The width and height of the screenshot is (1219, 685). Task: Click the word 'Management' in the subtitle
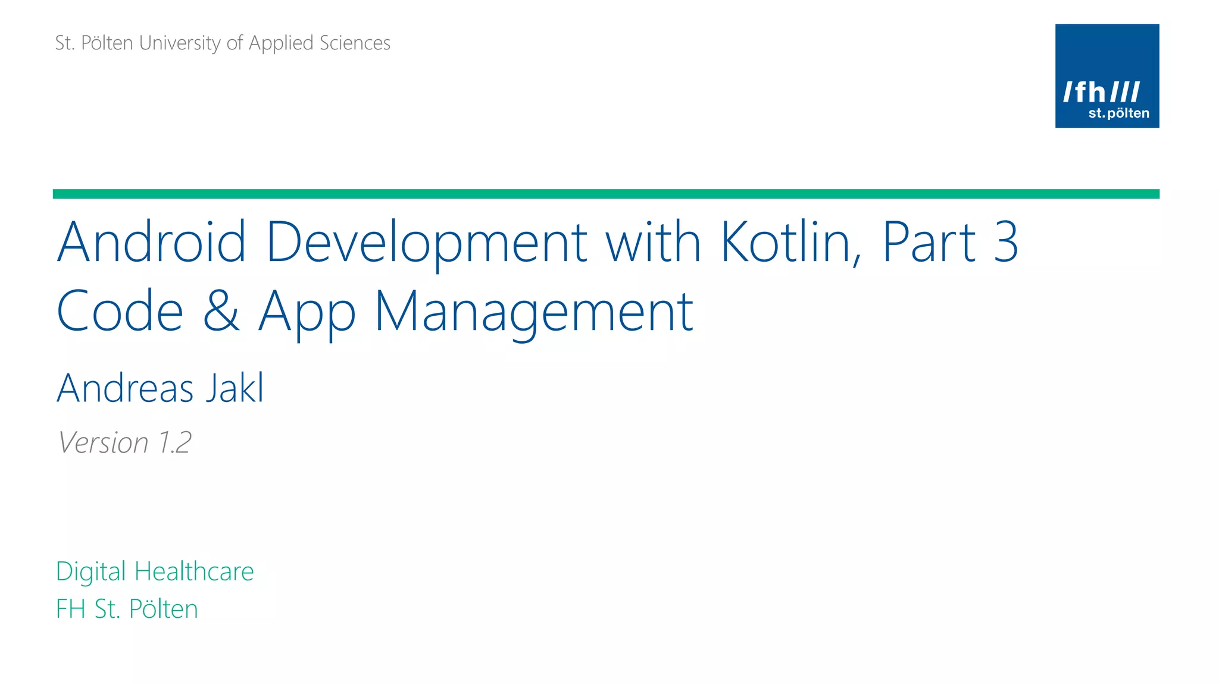(x=534, y=311)
